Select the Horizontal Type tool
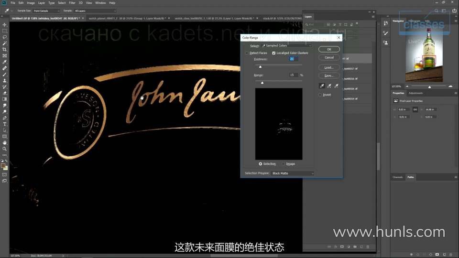459x258 pixels. [x=4, y=124]
